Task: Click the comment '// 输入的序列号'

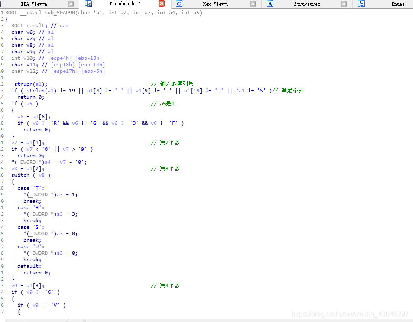Action: pyautogui.click(x=172, y=84)
